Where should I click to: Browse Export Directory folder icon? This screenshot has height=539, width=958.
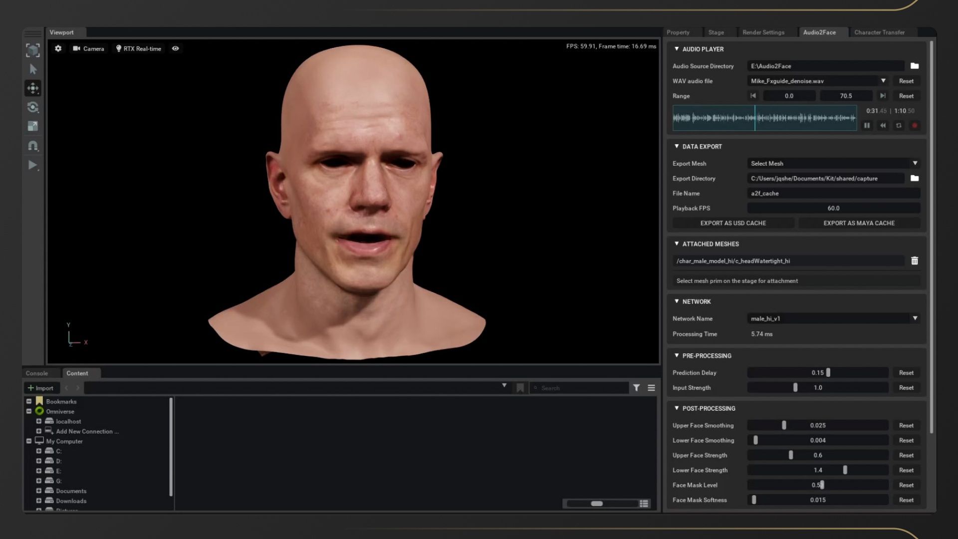tap(915, 178)
